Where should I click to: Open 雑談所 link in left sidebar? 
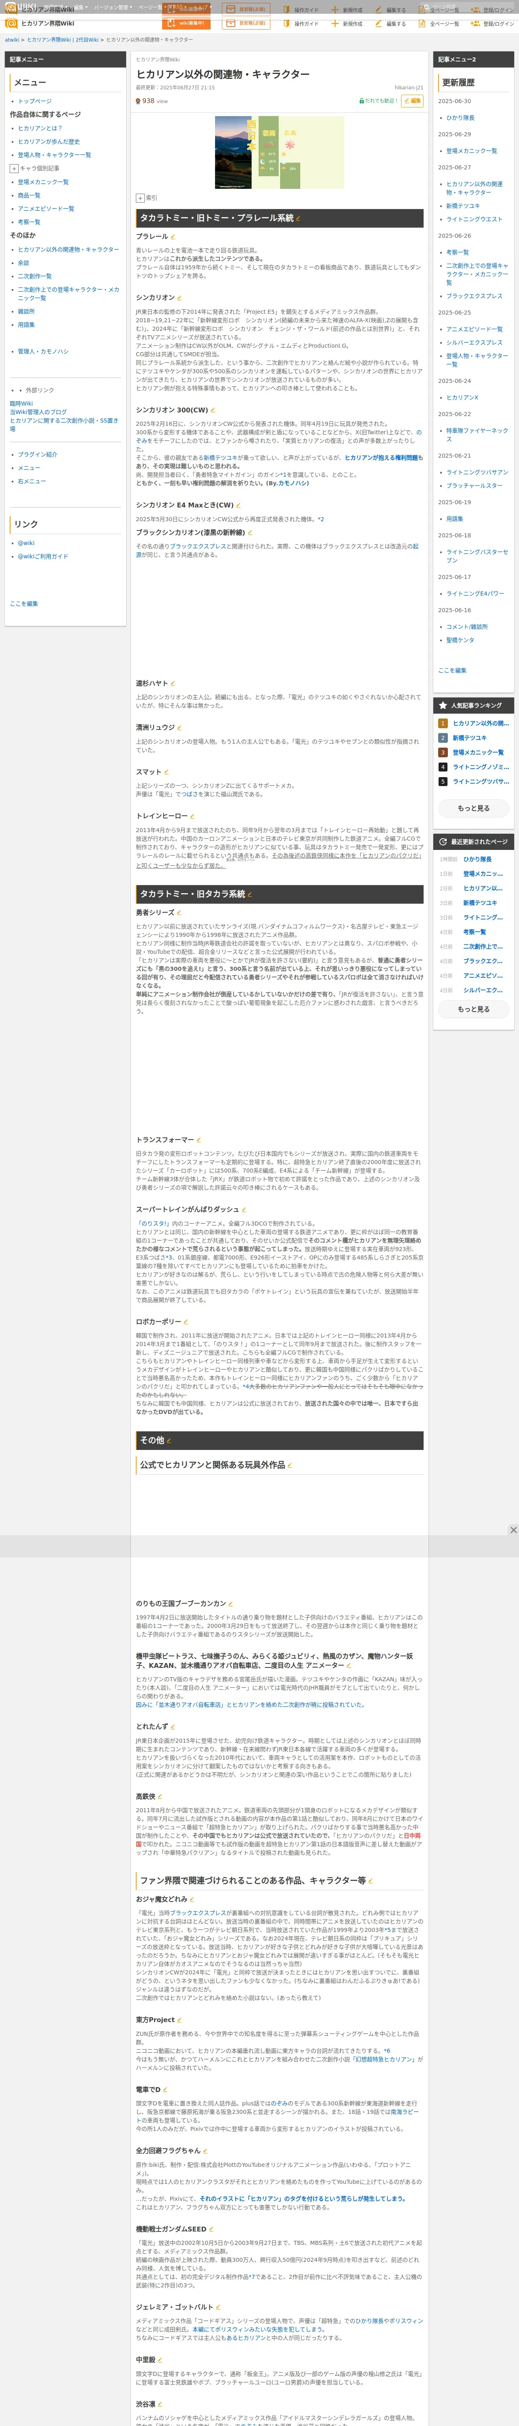coord(26,312)
